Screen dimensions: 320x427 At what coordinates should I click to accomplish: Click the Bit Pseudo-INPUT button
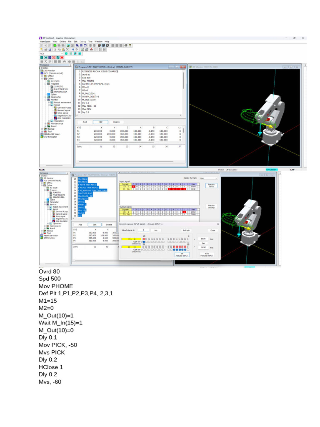click(182, 255)
